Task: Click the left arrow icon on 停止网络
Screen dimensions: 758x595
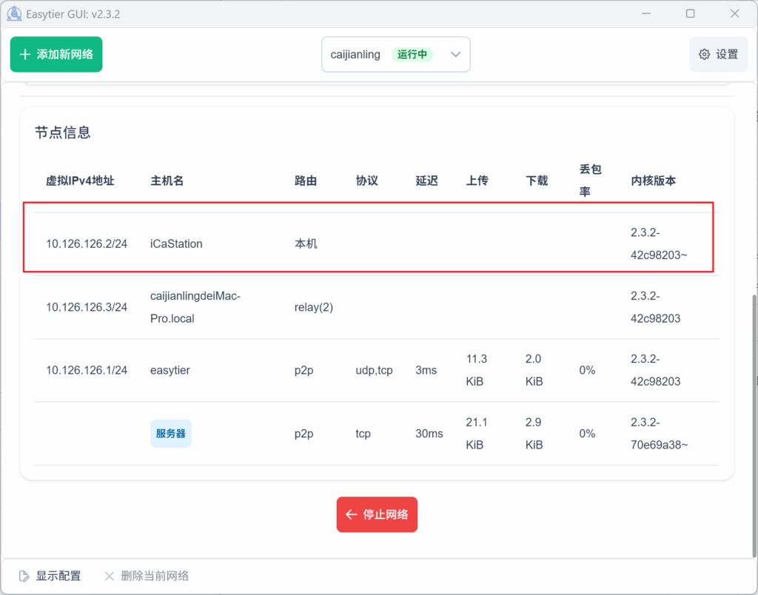Action: (x=352, y=515)
